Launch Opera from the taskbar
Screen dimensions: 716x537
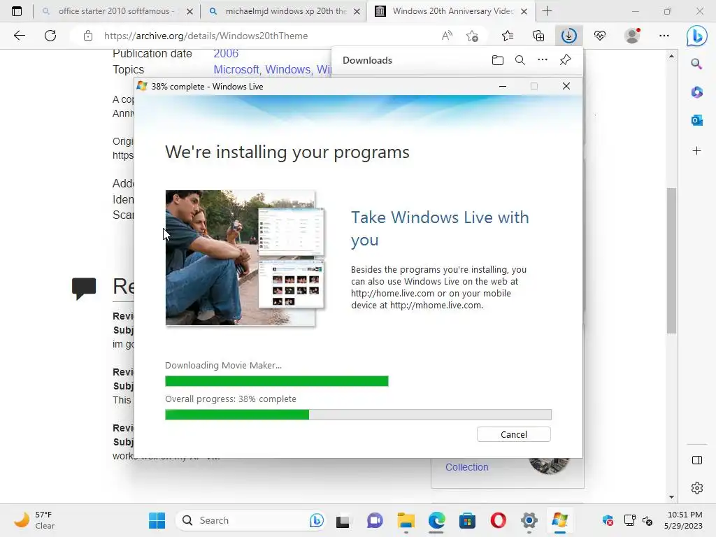click(x=498, y=520)
